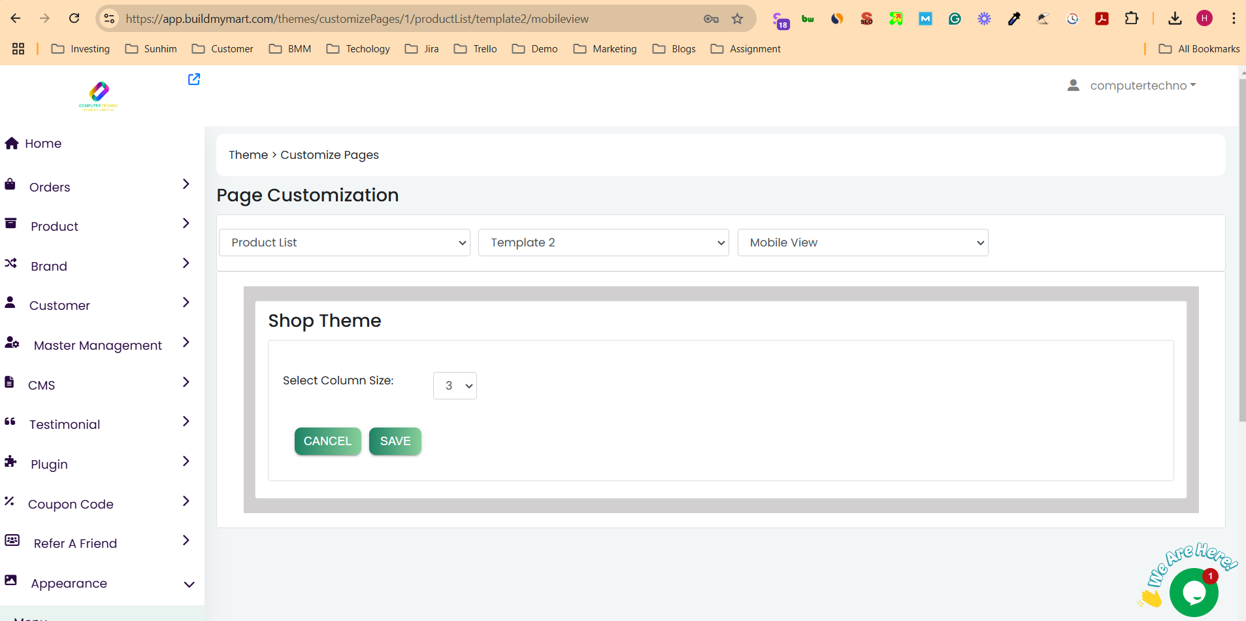Expand the Customer submenu chevron
Image resolution: width=1246 pixels, height=621 pixels.
click(x=186, y=303)
